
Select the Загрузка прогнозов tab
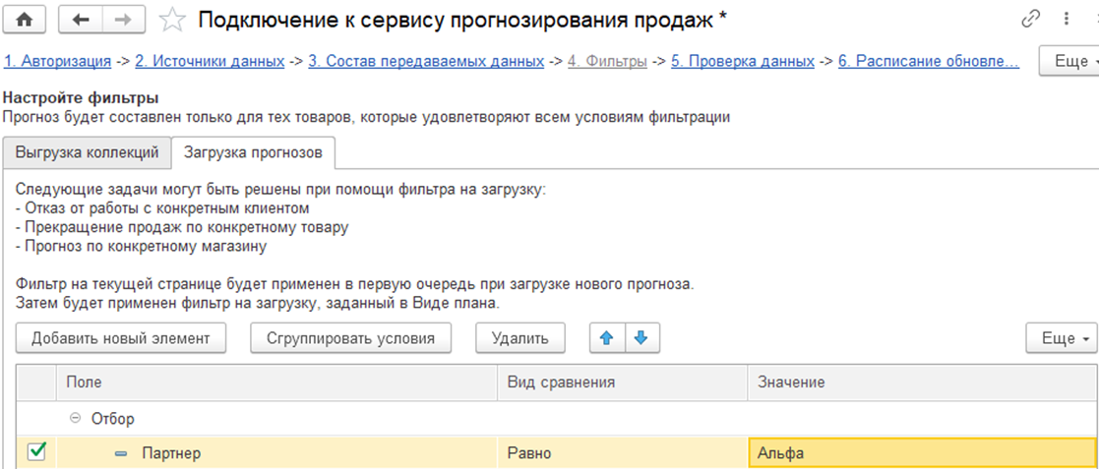pyautogui.click(x=253, y=152)
